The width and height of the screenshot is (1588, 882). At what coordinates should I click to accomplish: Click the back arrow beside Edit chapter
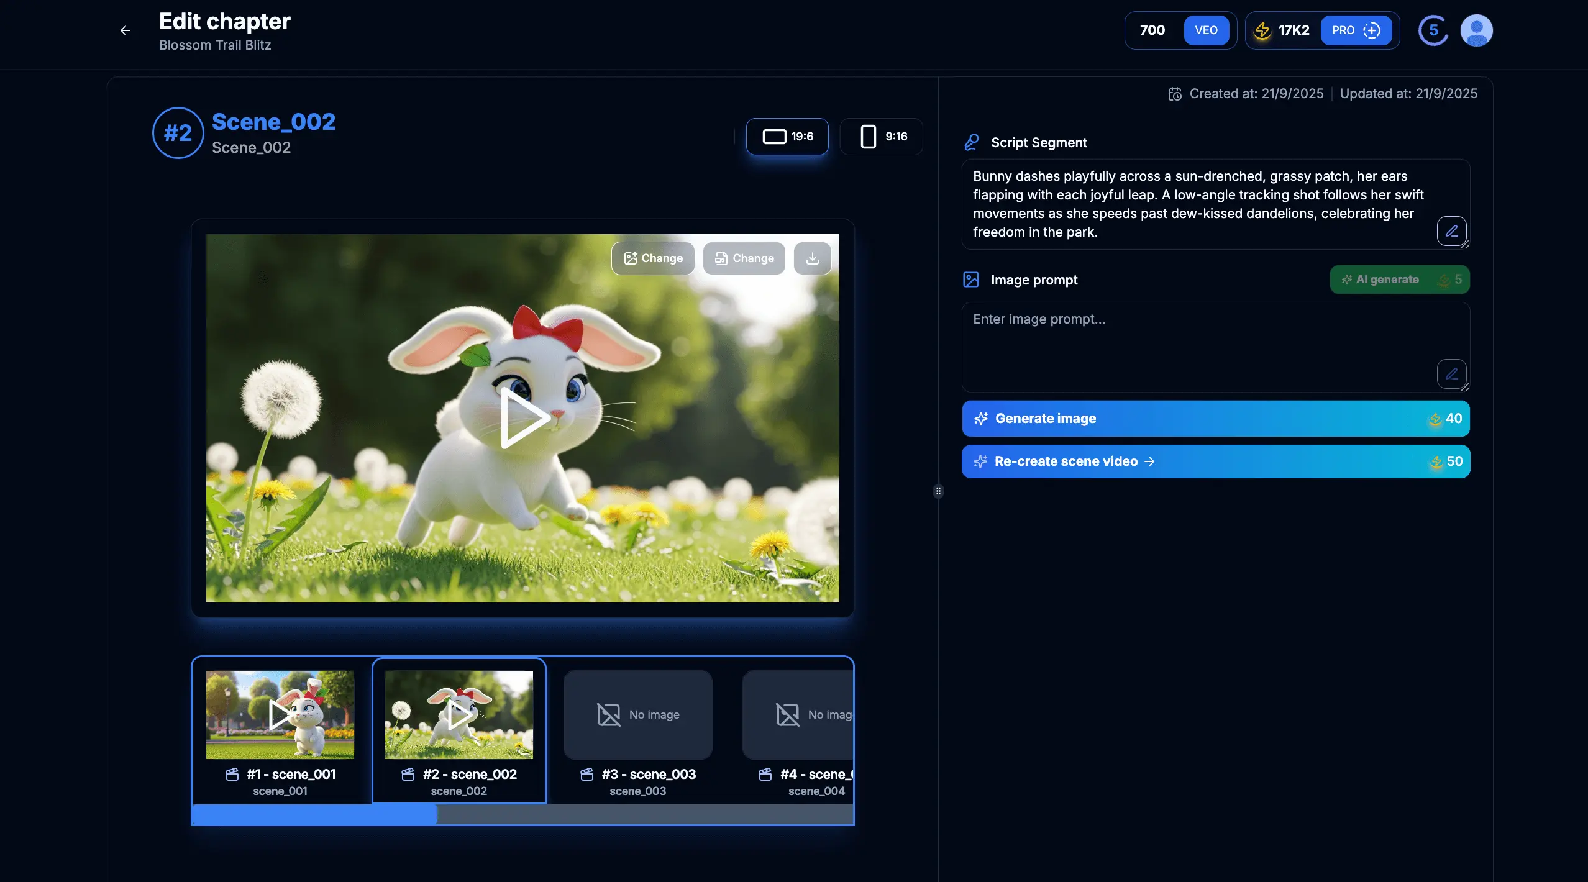click(x=125, y=30)
